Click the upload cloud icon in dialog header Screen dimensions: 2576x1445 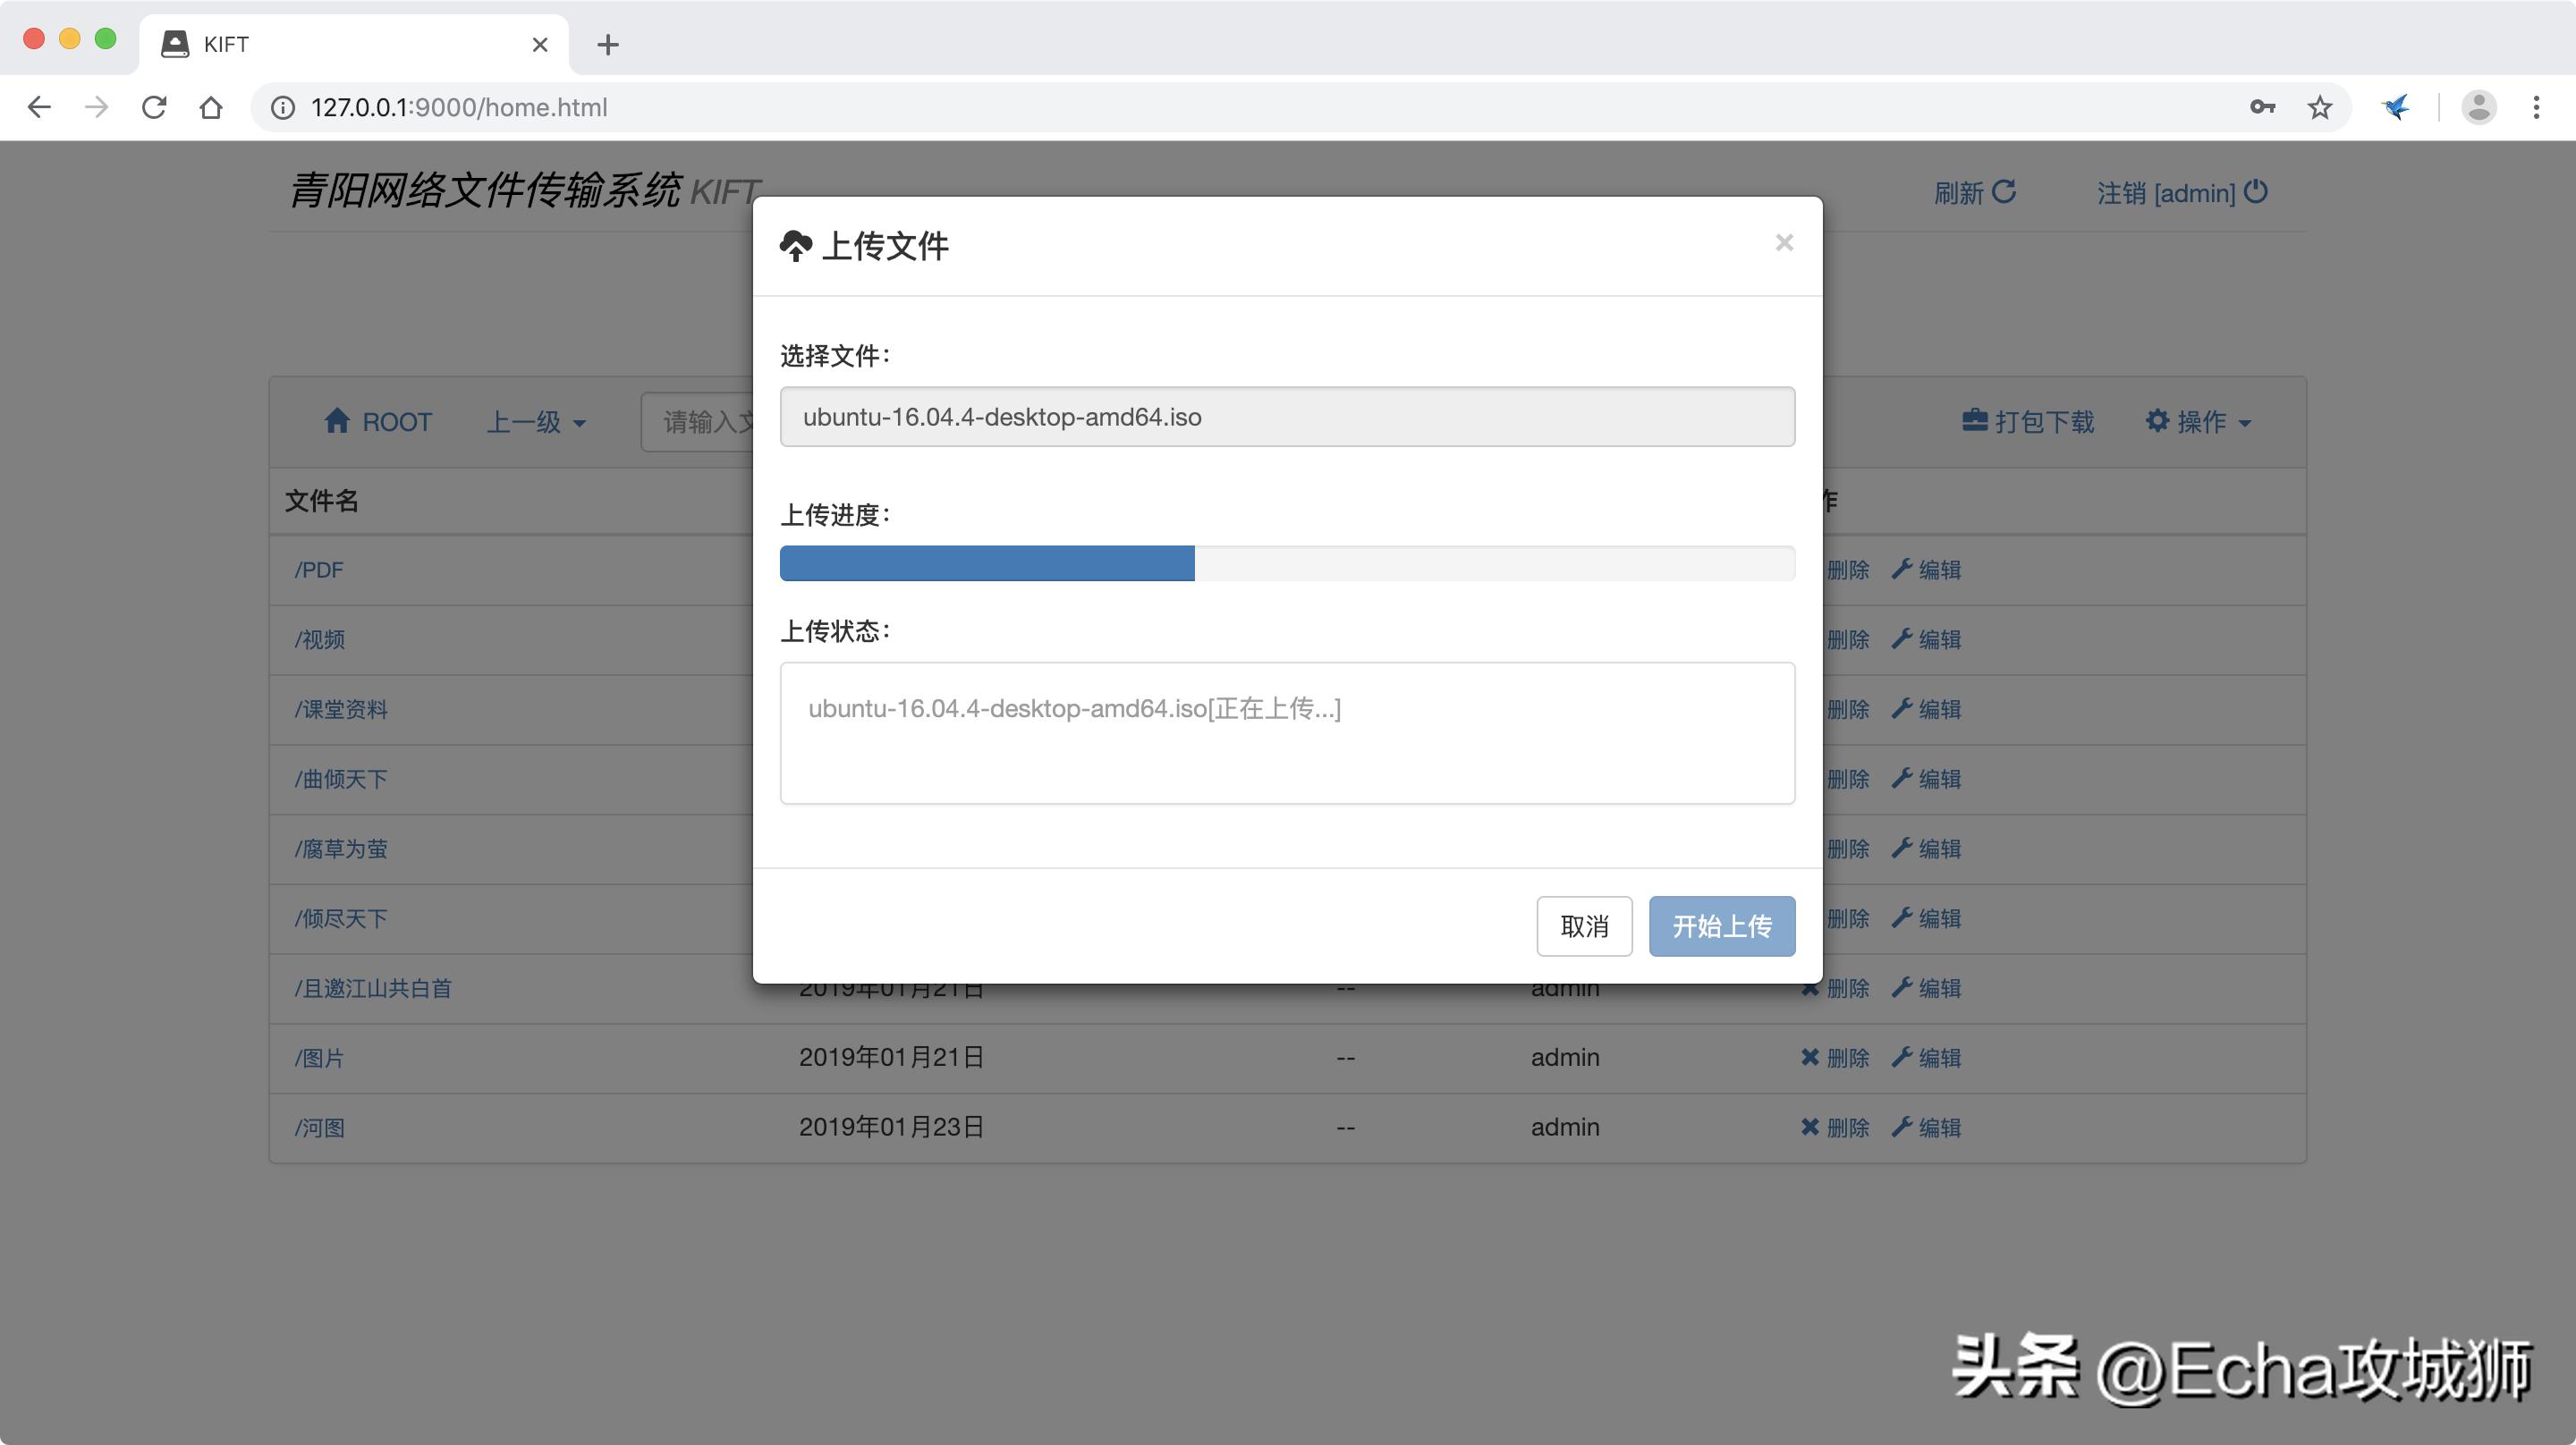click(x=795, y=245)
